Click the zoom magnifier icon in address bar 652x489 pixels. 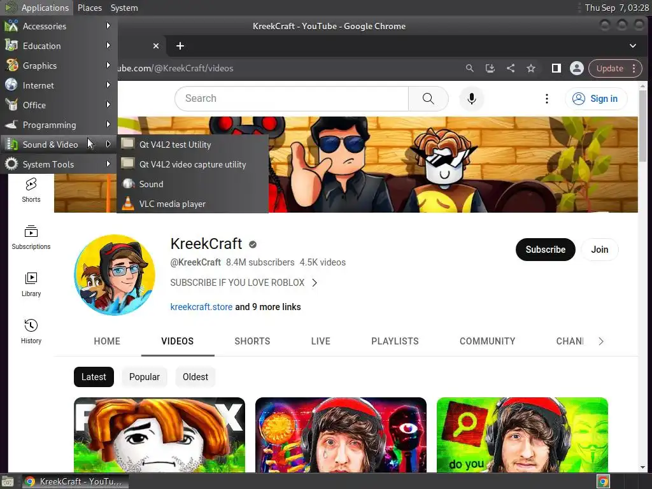tap(469, 68)
